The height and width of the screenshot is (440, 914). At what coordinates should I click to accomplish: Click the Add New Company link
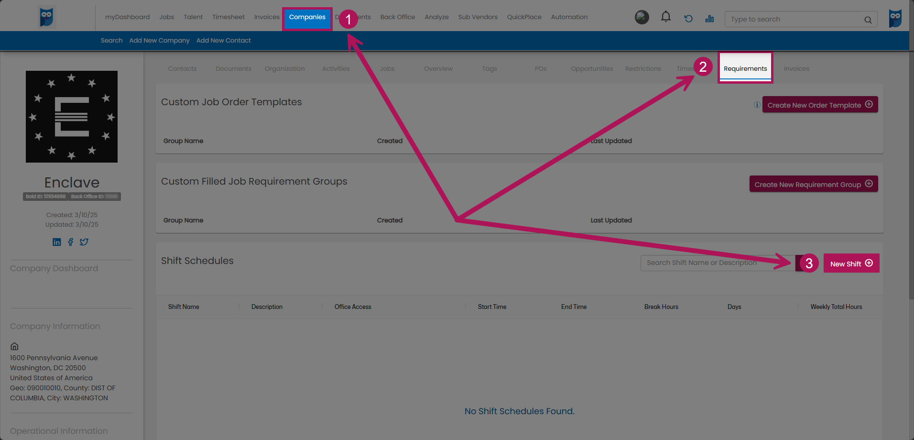coord(159,41)
